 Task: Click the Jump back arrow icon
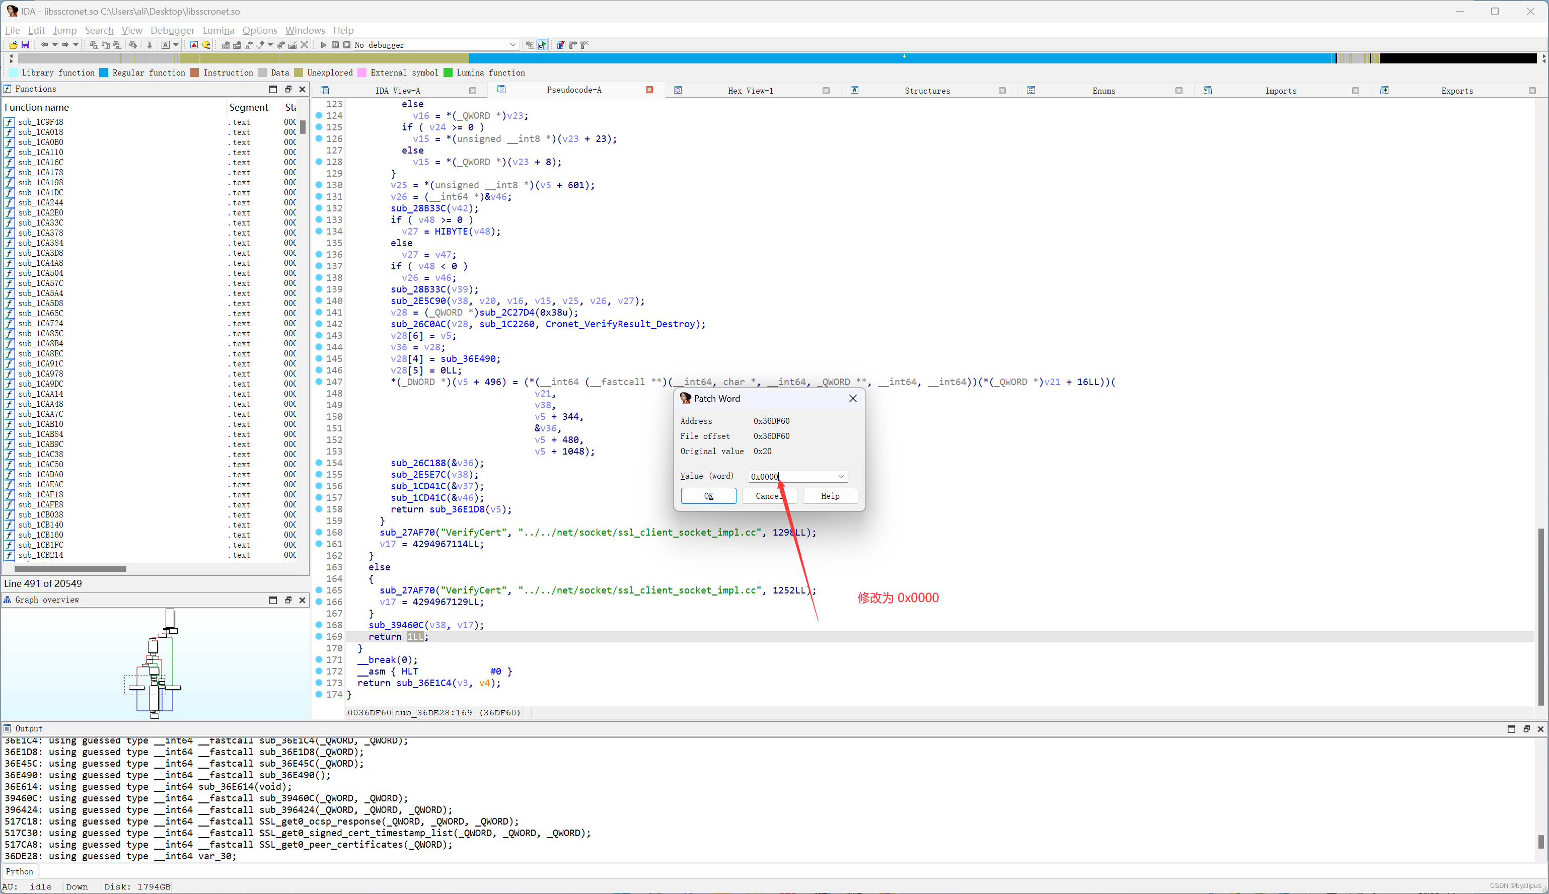pyautogui.click(x=44, y=45)
